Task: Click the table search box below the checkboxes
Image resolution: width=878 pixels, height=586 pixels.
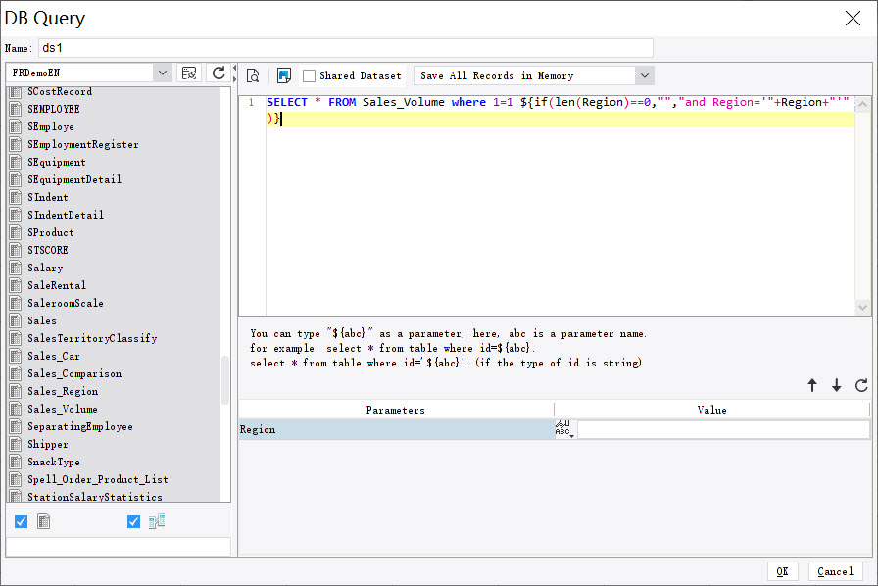Action: click(x=119, y=547)
